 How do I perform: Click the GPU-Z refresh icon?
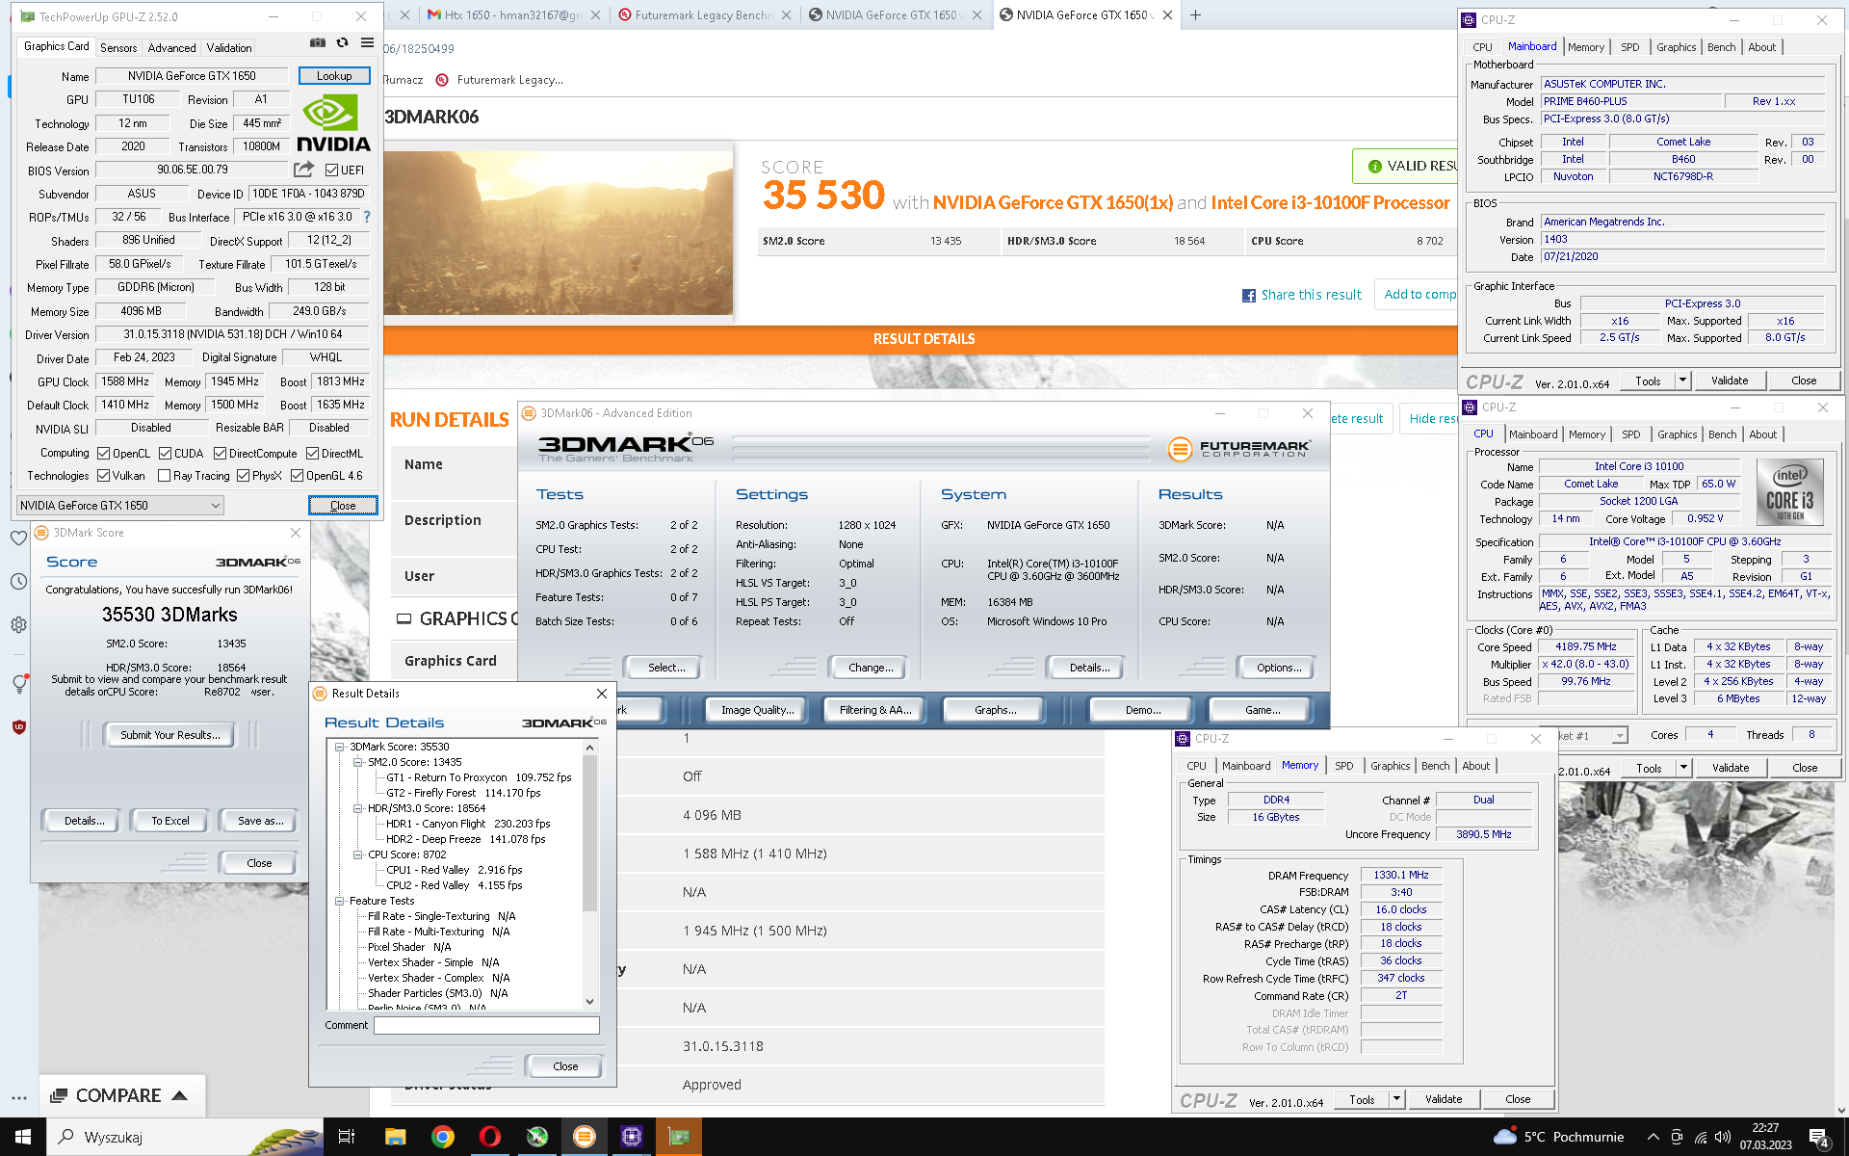pyautogui.click(x=342, y=42)
